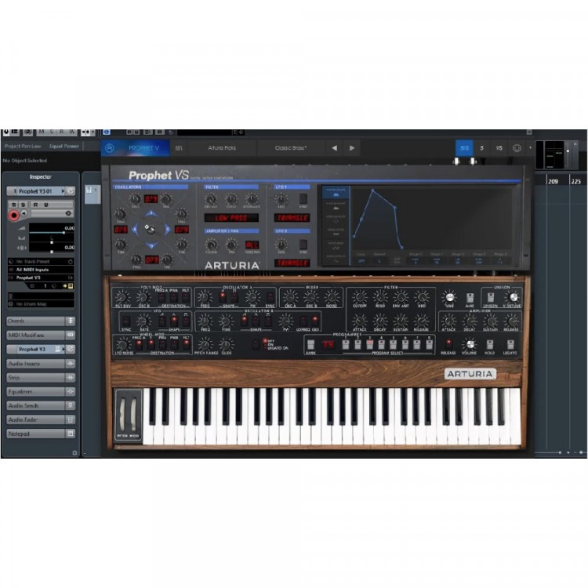Open Inspector setup gear icon

tap(74, 453)
